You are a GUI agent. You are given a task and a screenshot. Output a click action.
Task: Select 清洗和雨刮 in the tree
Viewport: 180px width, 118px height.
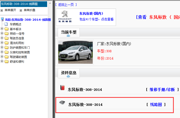(x=17, y=43)
